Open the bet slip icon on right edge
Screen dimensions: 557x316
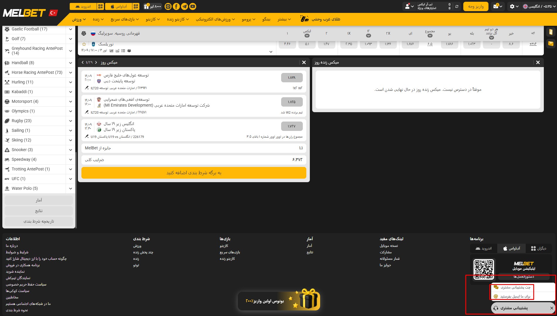551,32
